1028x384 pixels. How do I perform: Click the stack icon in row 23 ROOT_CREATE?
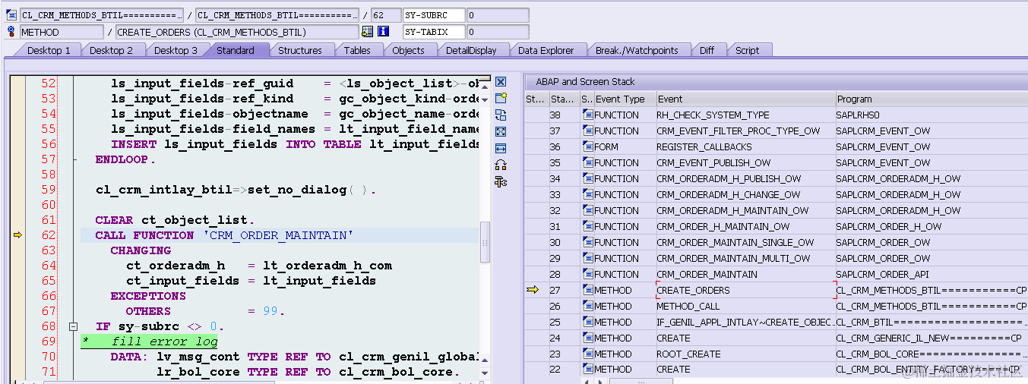point(587,354)
